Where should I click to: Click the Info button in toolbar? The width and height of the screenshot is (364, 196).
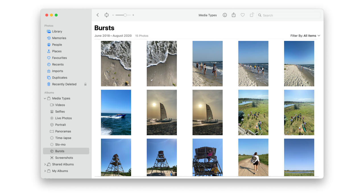(225, 15)
